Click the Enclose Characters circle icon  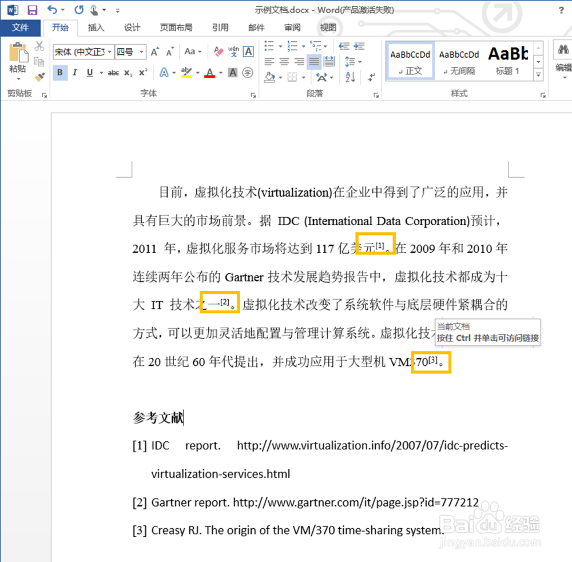pyautogui.click(x=248, y=73)
